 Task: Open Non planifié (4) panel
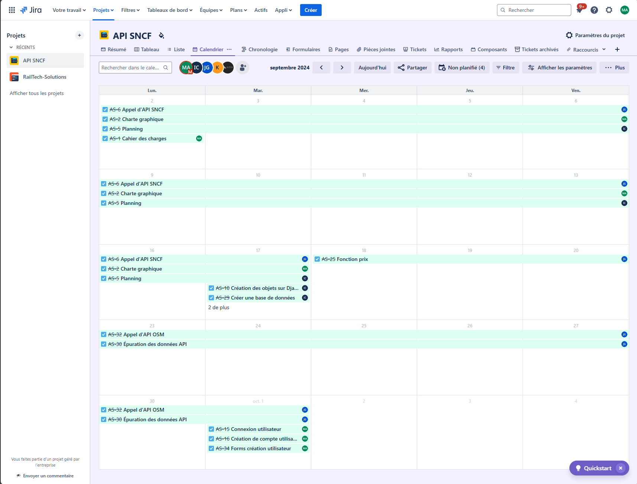point(462,68)
